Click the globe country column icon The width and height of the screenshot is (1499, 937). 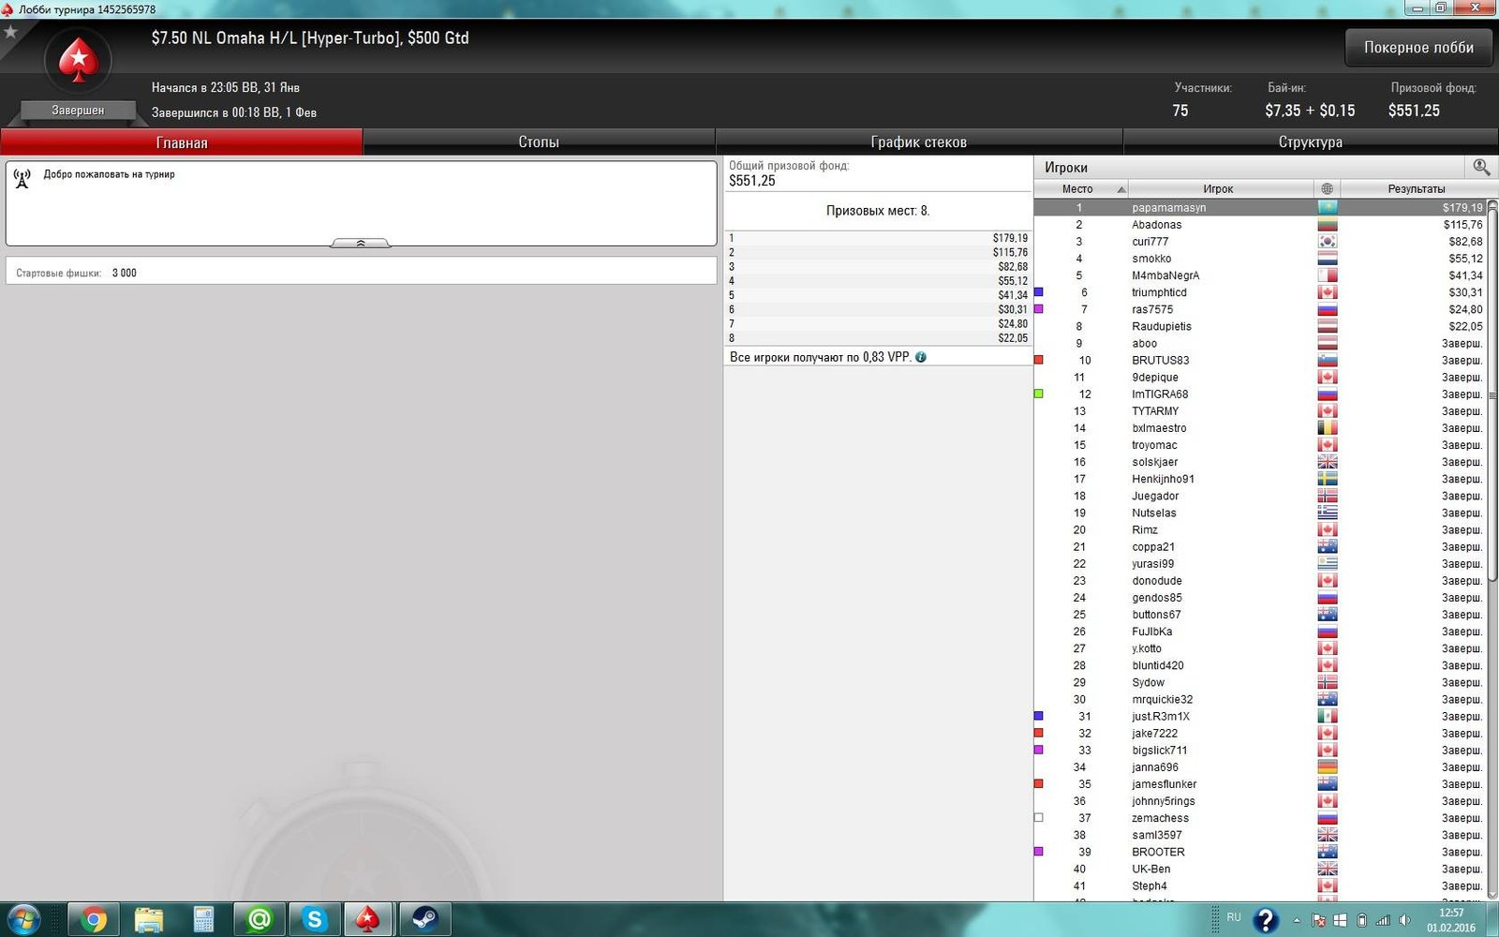[1327, 188]
